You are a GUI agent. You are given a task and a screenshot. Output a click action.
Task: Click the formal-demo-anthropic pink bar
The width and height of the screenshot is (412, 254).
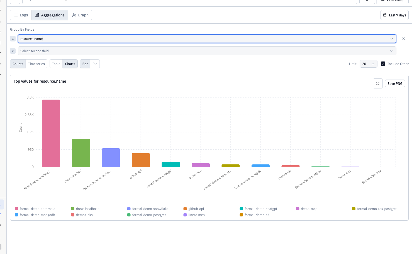pyautogui.click(x=51, y=133)
